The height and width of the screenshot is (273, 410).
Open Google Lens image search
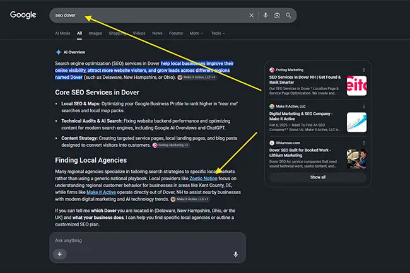coord(277,15)
